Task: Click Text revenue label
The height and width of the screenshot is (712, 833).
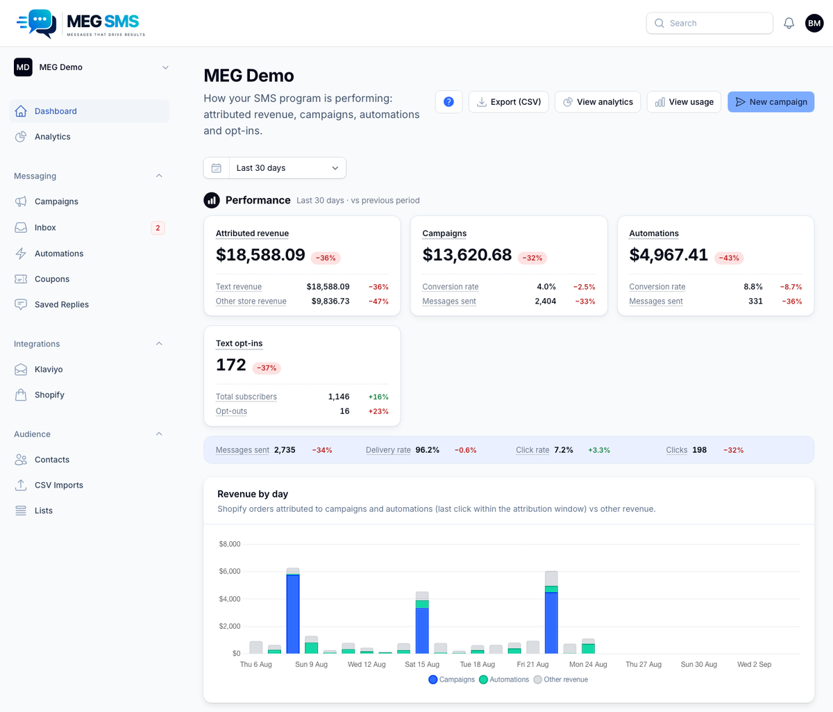Action: (239, 287)
